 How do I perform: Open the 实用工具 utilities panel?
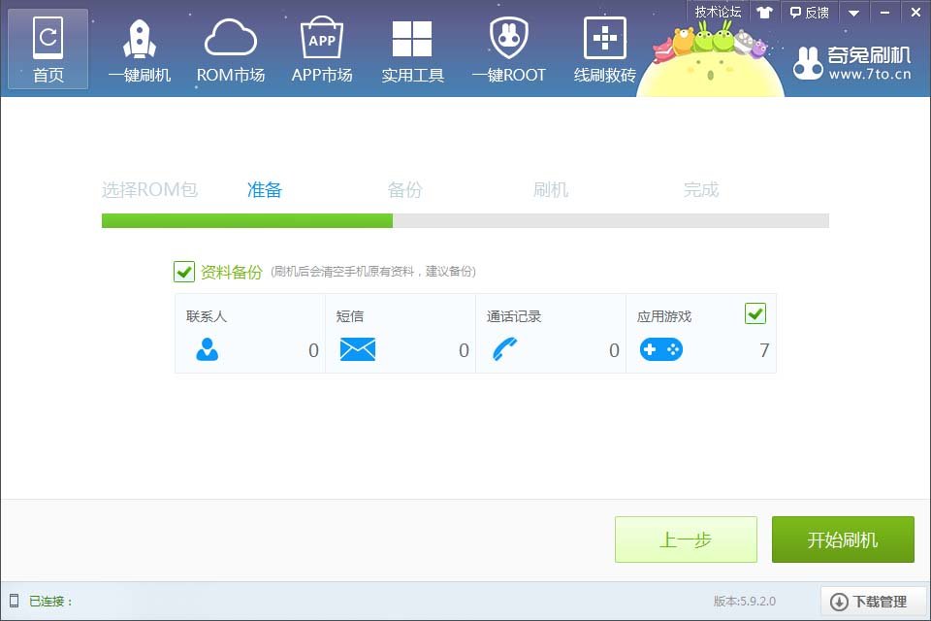click(412, 49)
